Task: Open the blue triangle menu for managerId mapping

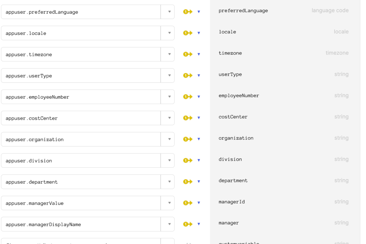Action: [199, 203]
